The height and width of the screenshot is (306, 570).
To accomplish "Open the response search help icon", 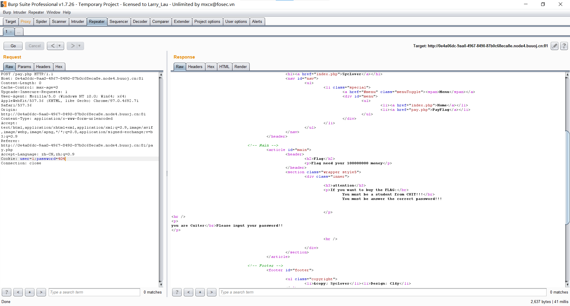I will tap(177, 292).
